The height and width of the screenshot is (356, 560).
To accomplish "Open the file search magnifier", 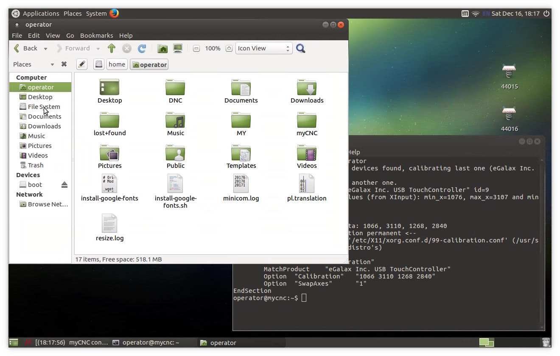I will tap(301, 48).
